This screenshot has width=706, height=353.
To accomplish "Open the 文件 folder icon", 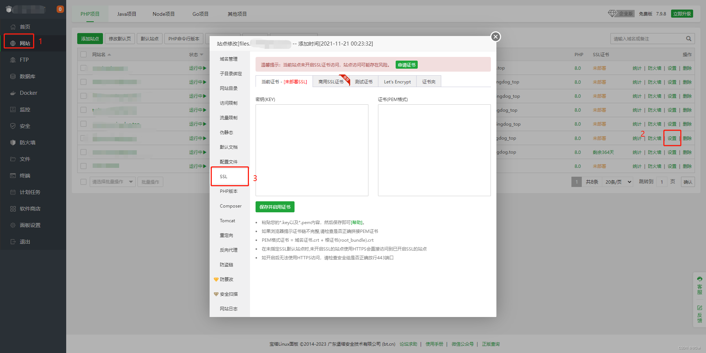I will (13, 159).
